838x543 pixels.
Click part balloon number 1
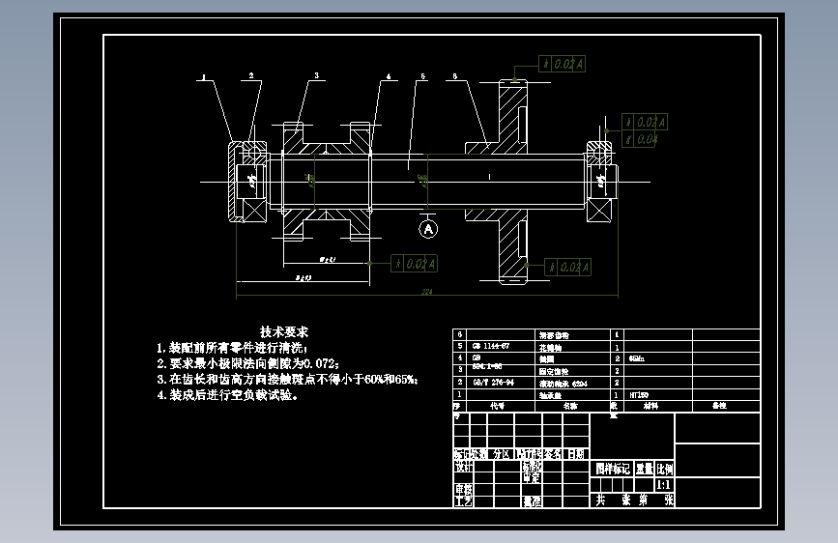click(x=203, y=77)
